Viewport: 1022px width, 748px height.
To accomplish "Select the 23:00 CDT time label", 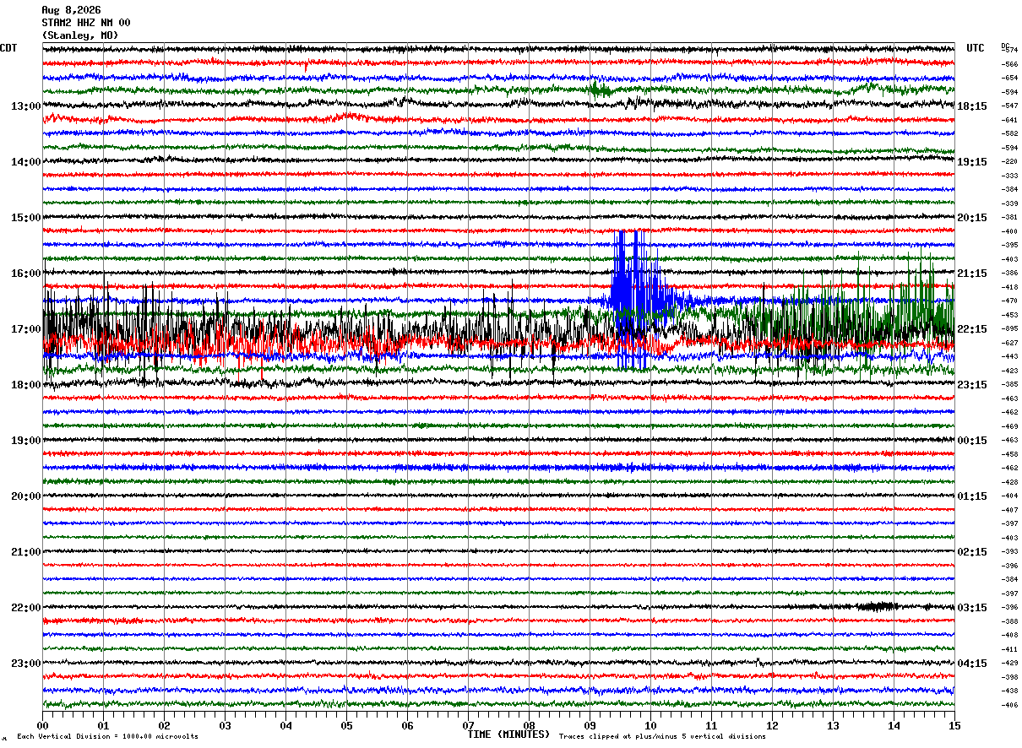I will 26,663.
